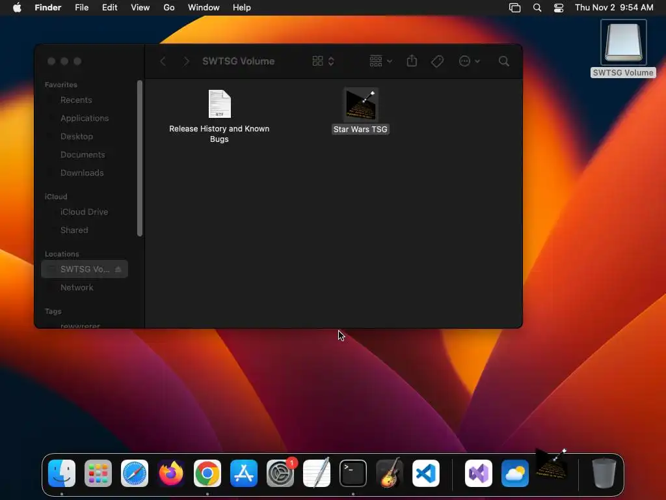Open Finder window search
666x500 pixels.
504,61
